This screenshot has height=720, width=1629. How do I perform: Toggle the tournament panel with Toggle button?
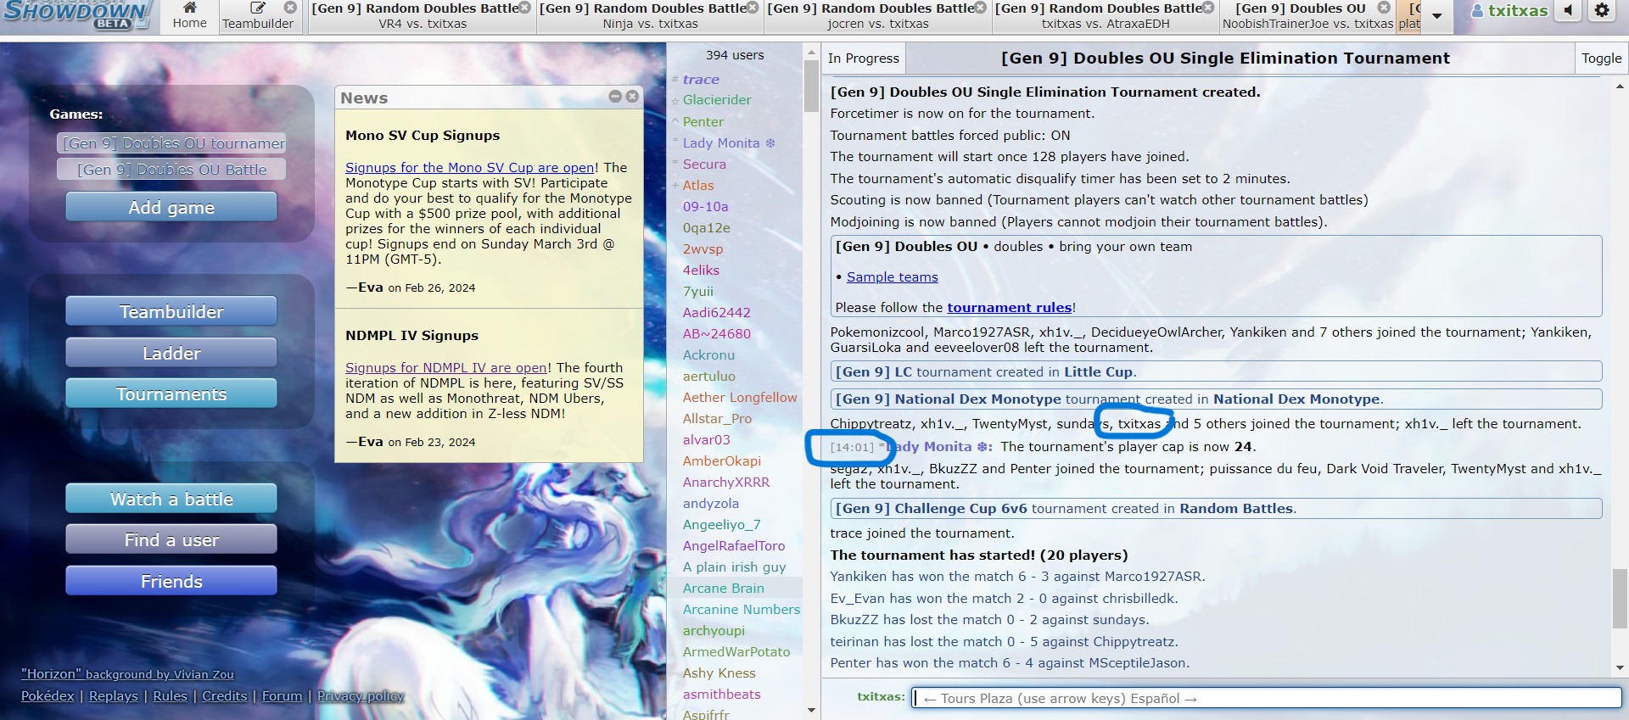1601,59
